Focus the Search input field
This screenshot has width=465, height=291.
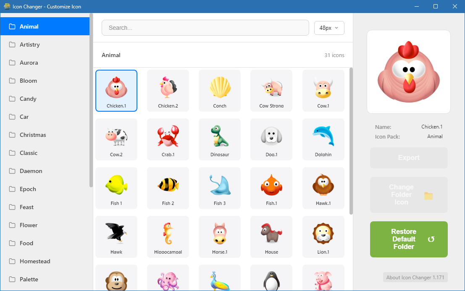point(205,28)
